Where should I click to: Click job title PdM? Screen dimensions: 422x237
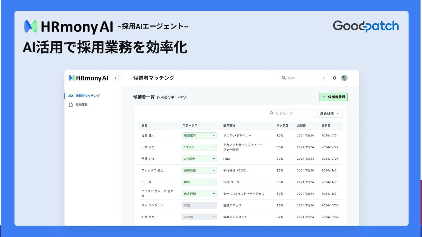226,159
